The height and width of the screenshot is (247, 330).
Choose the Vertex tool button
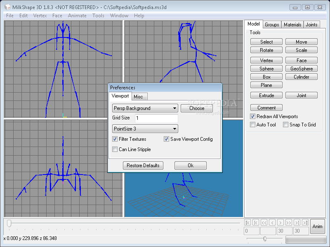point(266,60)
